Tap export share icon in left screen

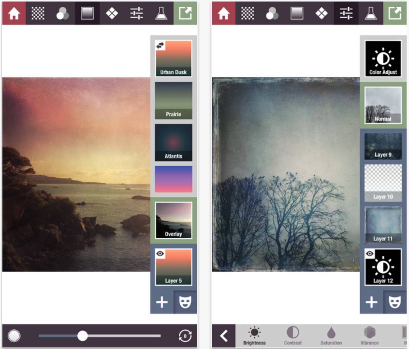pos(185,13)
